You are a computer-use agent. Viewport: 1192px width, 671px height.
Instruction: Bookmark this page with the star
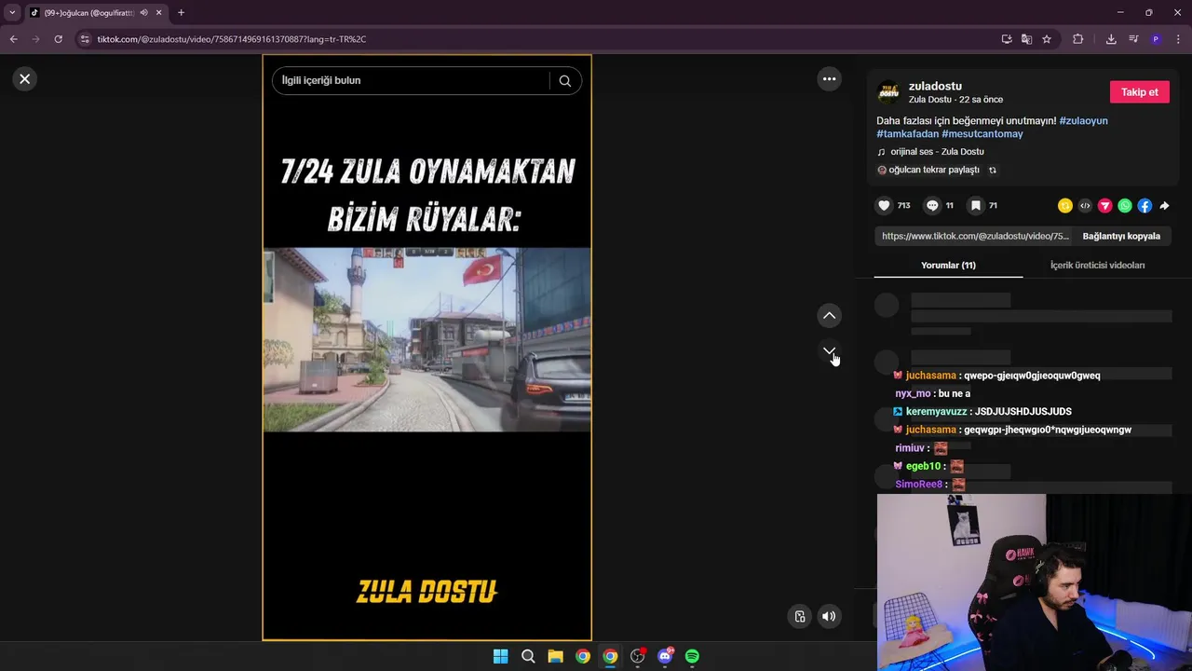coord(1047,39)
